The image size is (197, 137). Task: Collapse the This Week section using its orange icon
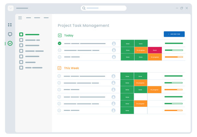(x=60, y=68)
